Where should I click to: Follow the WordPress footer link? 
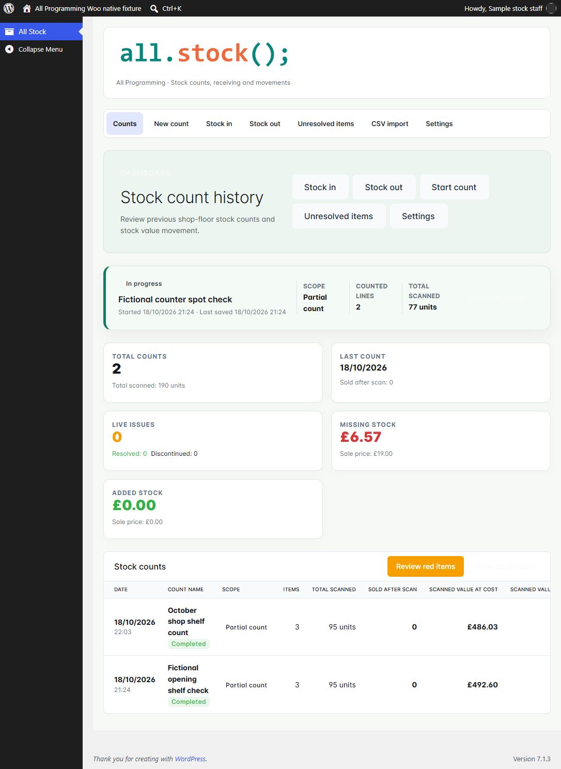[x=190, y=759]
